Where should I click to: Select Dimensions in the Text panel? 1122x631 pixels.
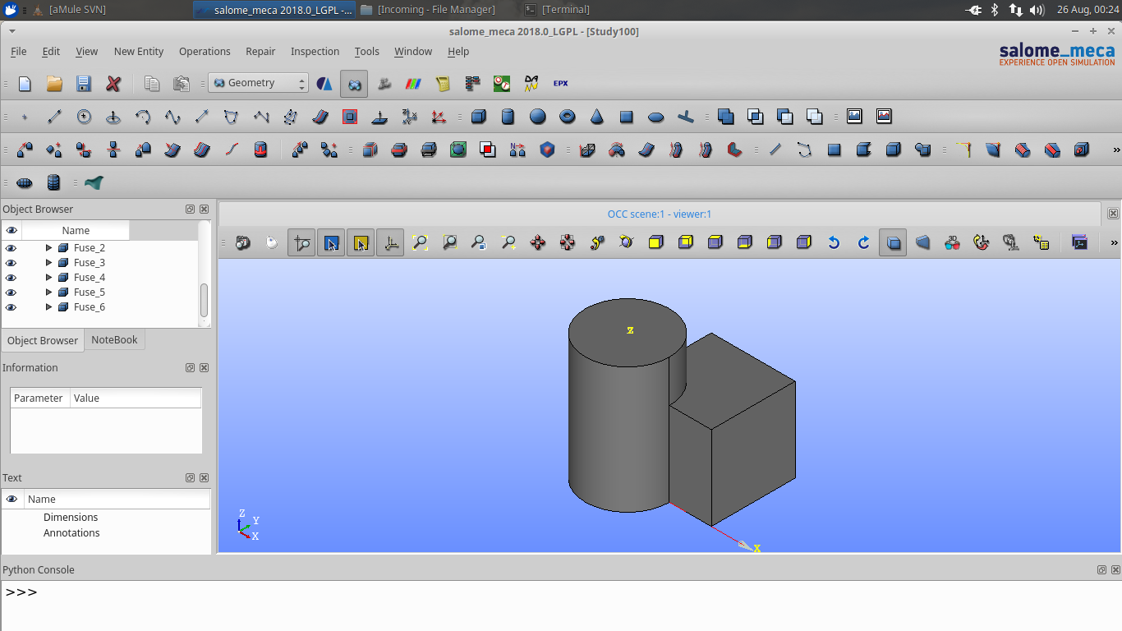tap(71, 517)
